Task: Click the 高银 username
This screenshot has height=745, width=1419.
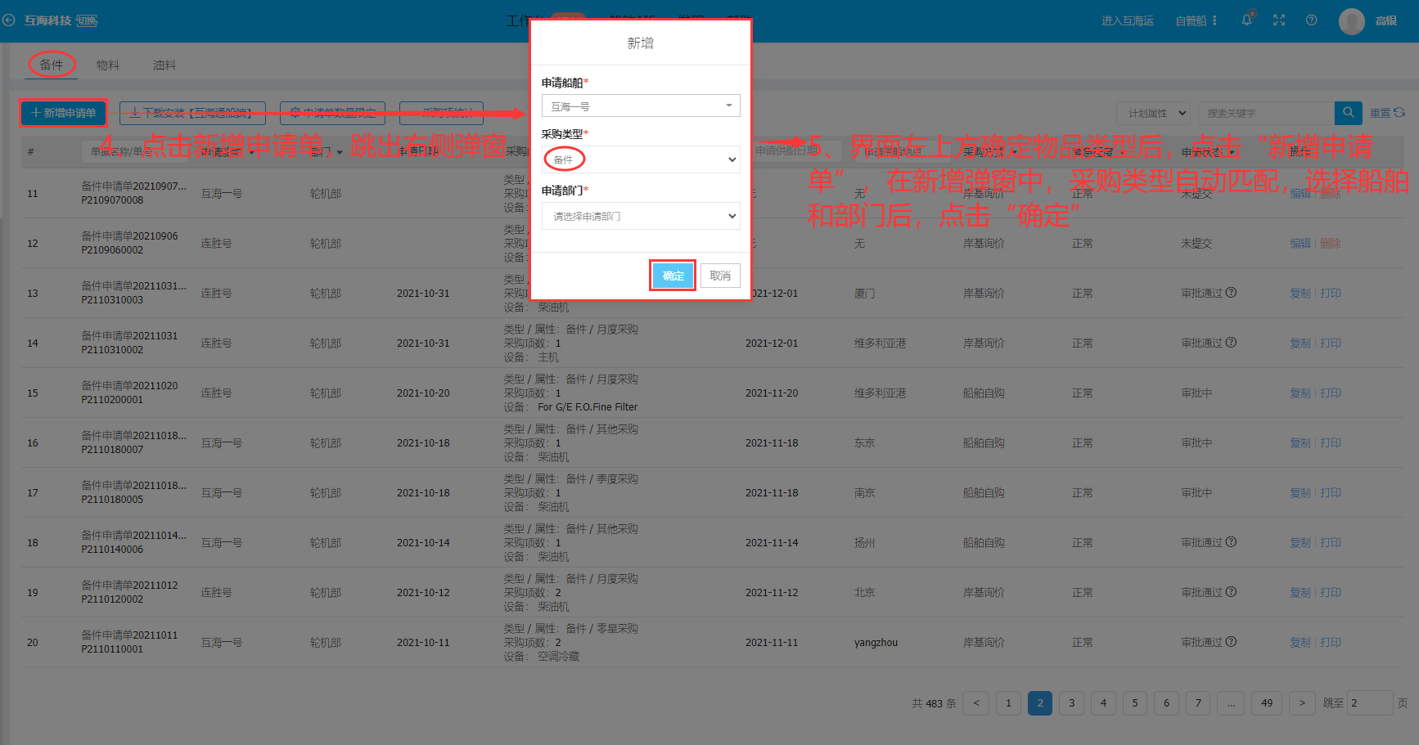Action: (1385, 20)
